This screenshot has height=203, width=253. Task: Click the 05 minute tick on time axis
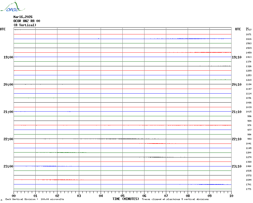(122, 196)
